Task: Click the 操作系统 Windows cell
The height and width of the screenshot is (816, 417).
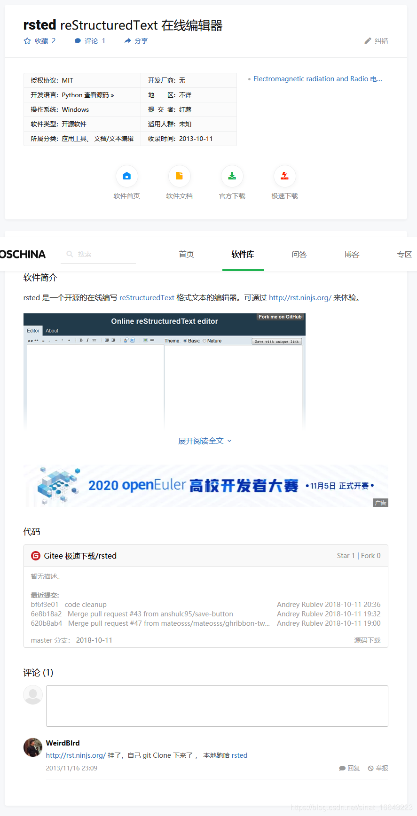Action: click(x=82, y=109)
